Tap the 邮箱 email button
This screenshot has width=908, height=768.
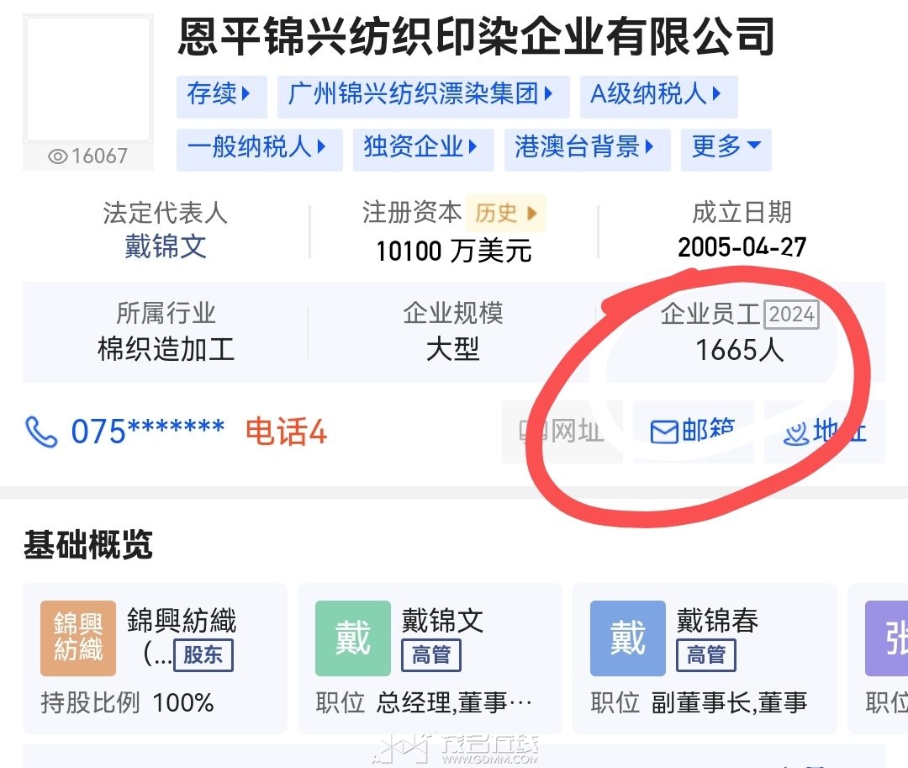[x=693, y=432]
